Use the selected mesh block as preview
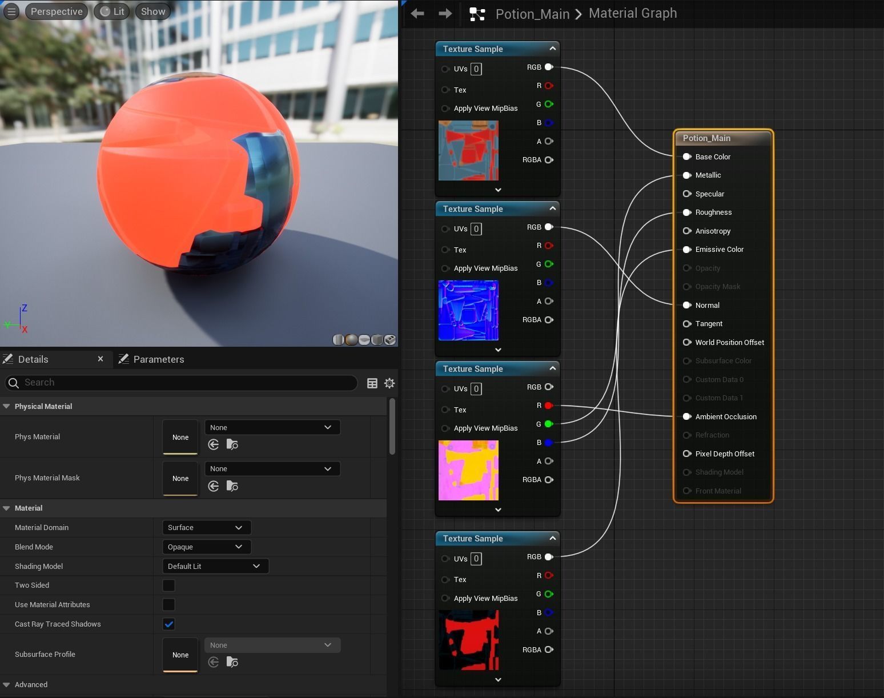The height and width of the screenshot is (698, 884). 390,340
